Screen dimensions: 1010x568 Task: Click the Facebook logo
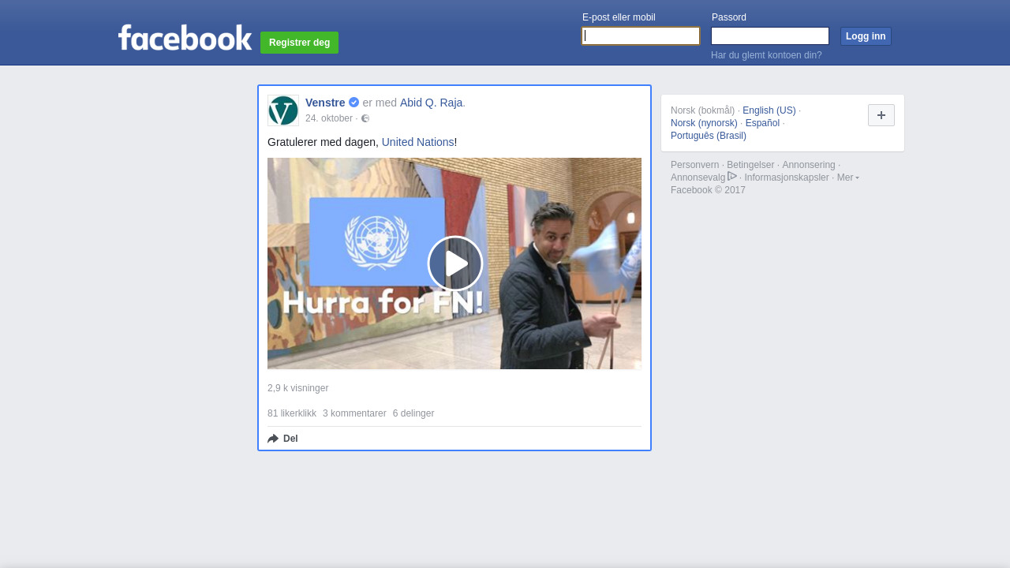tap(185, 38)
